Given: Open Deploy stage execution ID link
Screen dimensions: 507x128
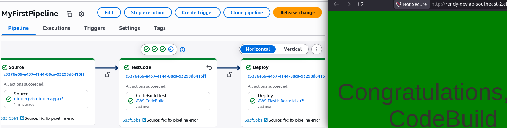Looking at the screenshot, I should [x=286, y=76].
